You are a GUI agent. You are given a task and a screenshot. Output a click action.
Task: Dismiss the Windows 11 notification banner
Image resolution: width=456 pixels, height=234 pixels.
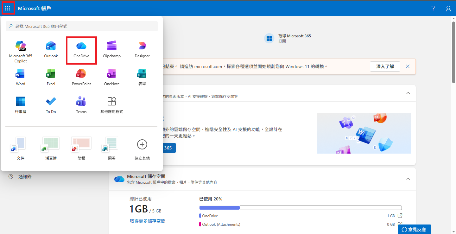pos(408,66)
